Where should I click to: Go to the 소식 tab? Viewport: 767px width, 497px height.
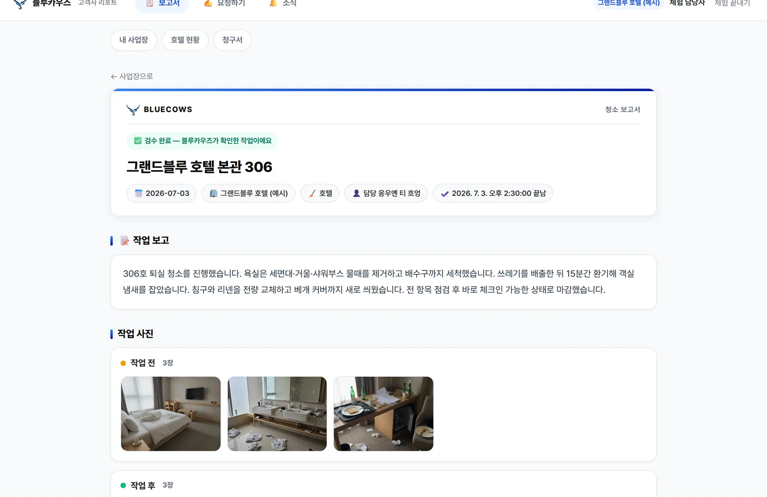283,4
